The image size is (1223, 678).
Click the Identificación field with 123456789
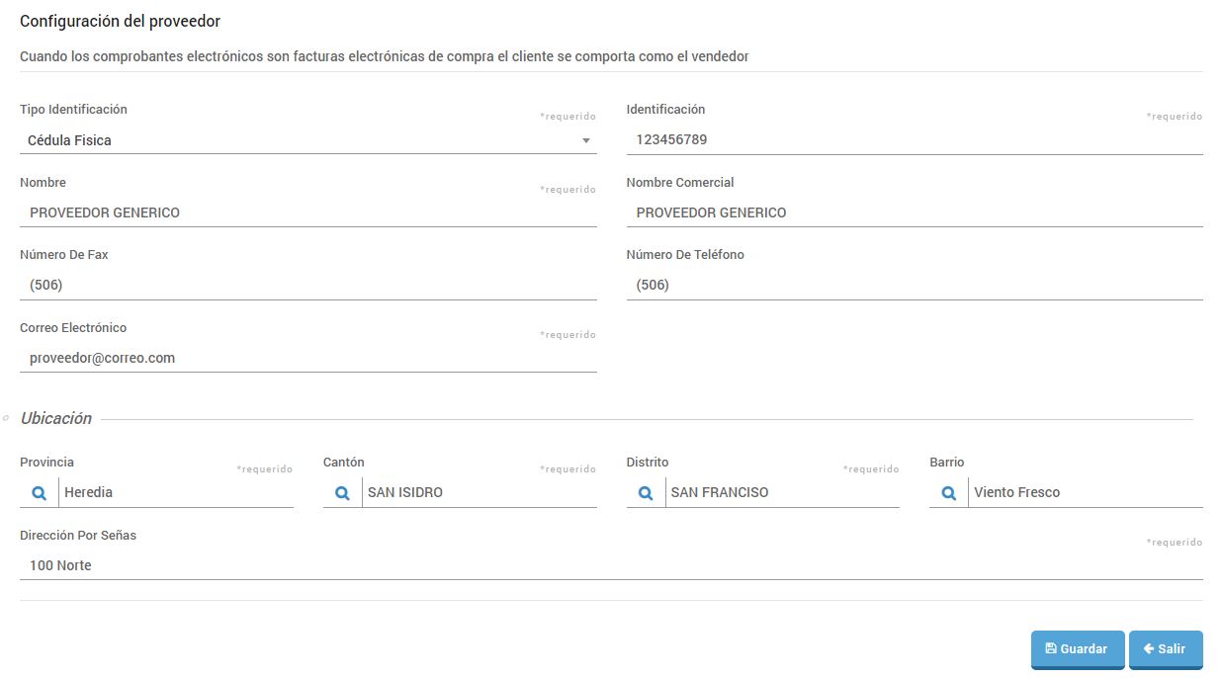914,140
